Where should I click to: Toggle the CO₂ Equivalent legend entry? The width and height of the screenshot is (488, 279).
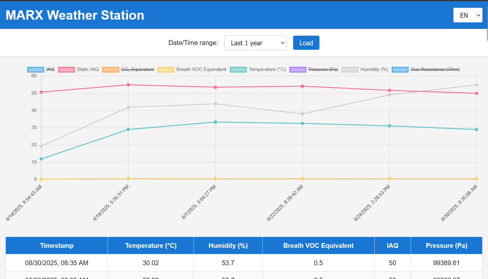click(x=128, y=69)
